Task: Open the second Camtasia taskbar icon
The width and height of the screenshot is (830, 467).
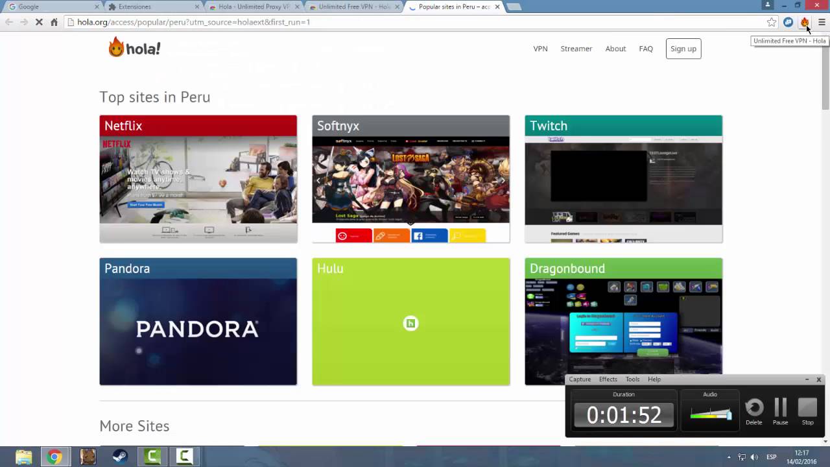Action: (x=184, y=457)
